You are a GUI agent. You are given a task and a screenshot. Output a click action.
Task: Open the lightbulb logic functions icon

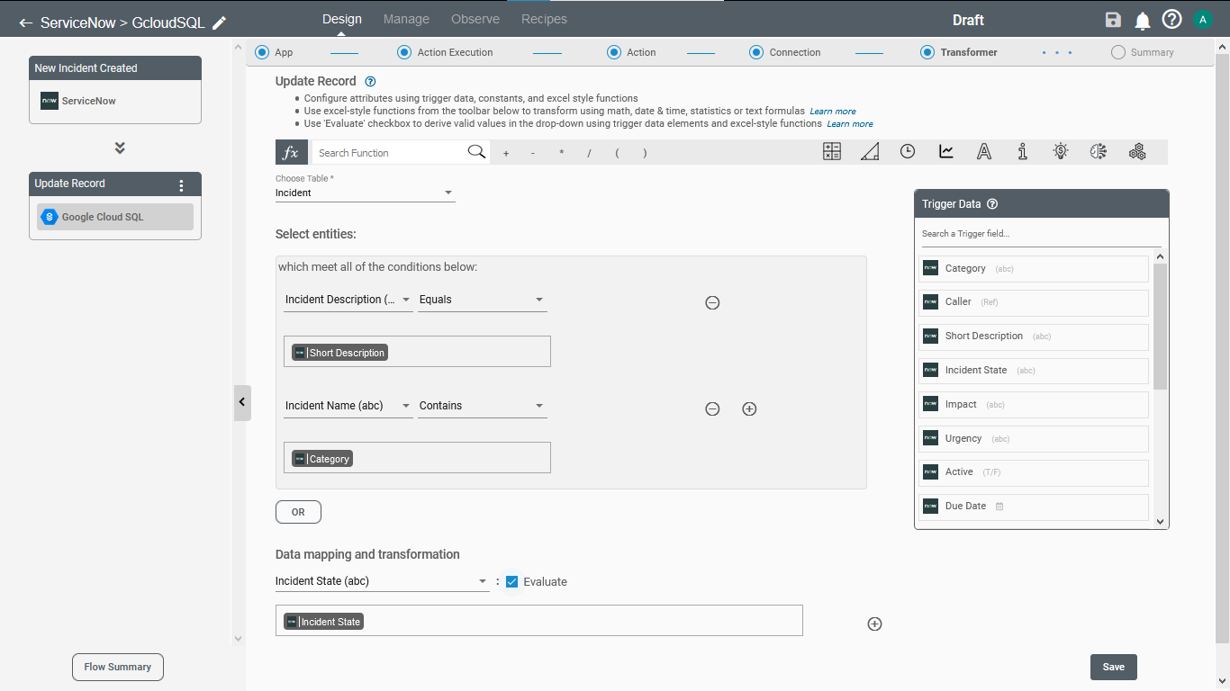pos(1061,151)
